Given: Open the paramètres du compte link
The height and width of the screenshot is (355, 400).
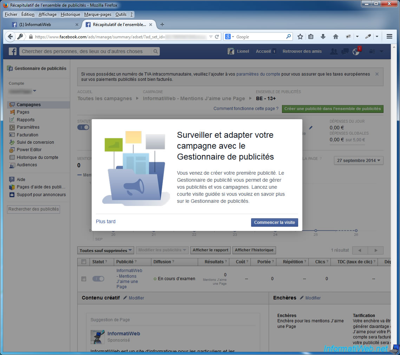Looking at the screenshot, I should tap(258, 74).
